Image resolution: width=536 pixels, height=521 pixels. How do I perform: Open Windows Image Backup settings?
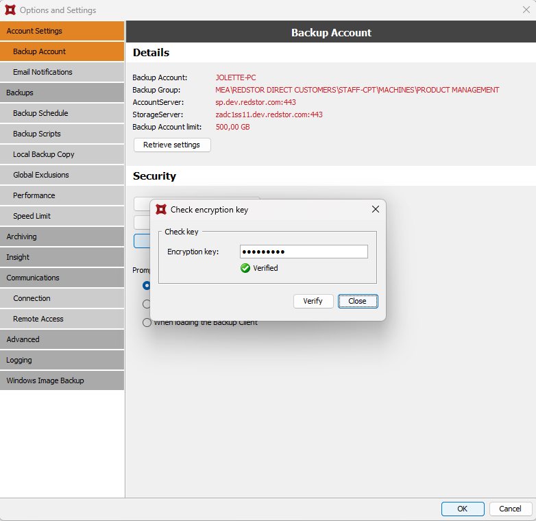[x=62, y=380]
